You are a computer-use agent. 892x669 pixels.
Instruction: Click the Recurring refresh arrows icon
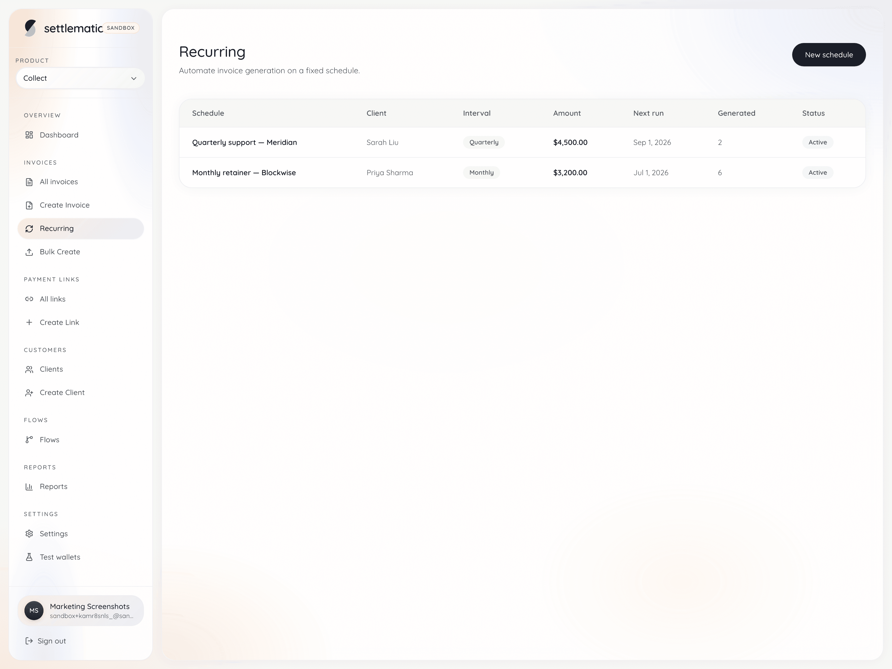coord(29,229)
